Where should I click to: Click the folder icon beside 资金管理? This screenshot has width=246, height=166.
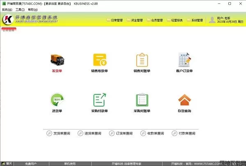pos(129,20)
